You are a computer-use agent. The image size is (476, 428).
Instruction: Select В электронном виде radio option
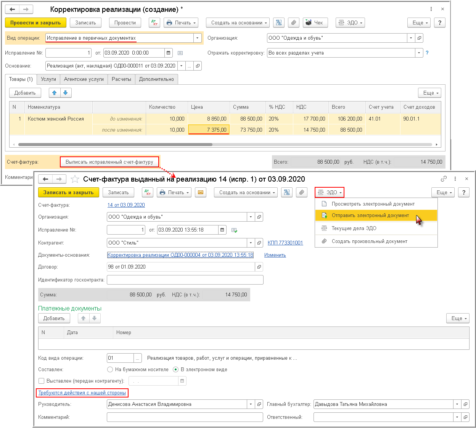(176, 370)
